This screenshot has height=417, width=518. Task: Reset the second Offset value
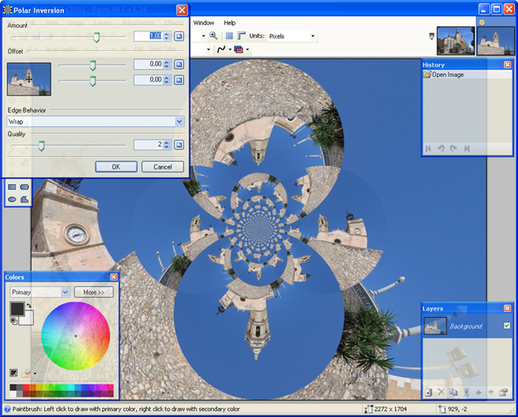point(179,80)
